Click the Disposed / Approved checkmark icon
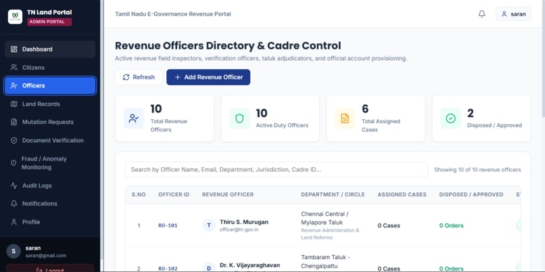Screen dimensions: 545x272 tap(451, 118)
